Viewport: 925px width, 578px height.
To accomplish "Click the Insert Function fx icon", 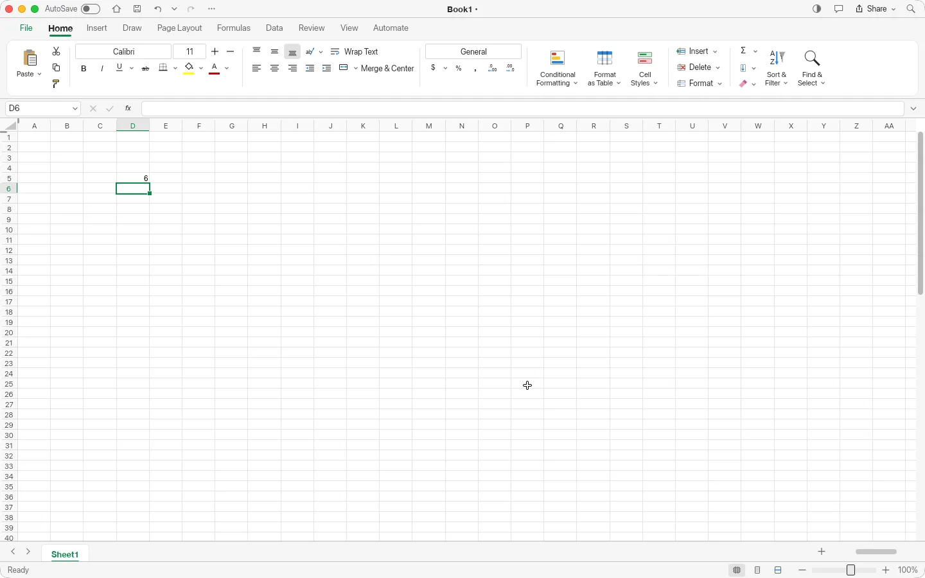I will click(128, 109).
